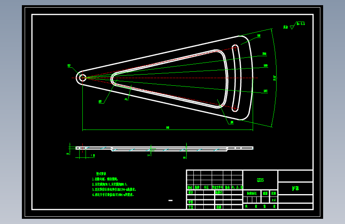Click the 批准 label
Screen dimensions: 345x224
pyautogui.click(x=219, y=207)
